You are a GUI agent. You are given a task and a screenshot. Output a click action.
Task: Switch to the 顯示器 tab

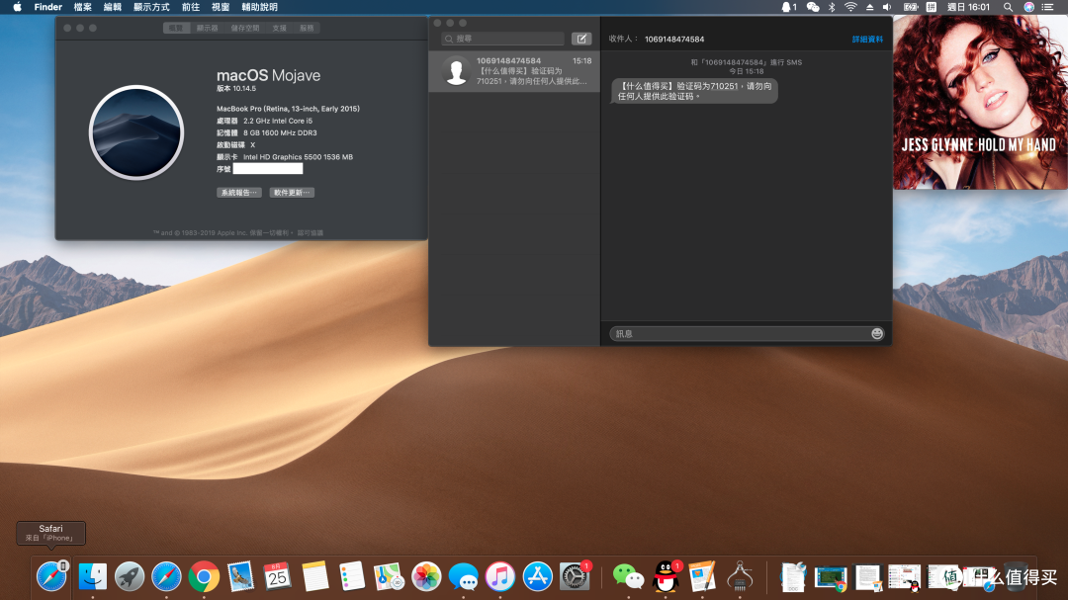[x=207, y=28]
